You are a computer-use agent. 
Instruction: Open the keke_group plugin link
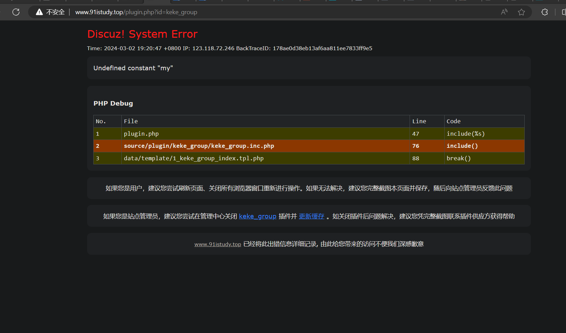coord(257,216)
